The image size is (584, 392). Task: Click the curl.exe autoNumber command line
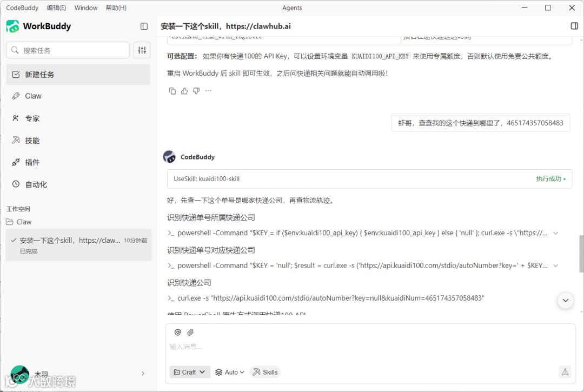point(331,298)
